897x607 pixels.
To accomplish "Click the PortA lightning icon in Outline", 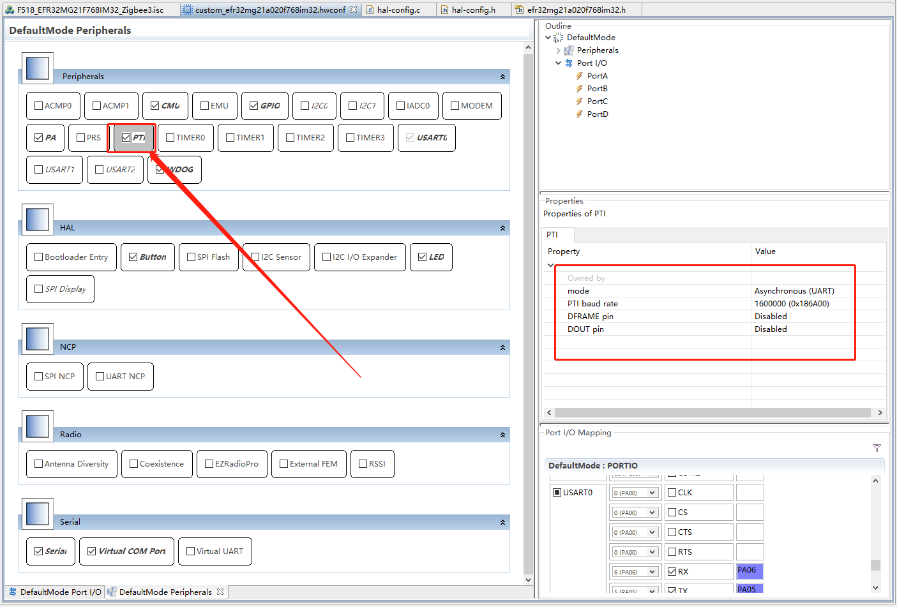I will tap(580, 76).
